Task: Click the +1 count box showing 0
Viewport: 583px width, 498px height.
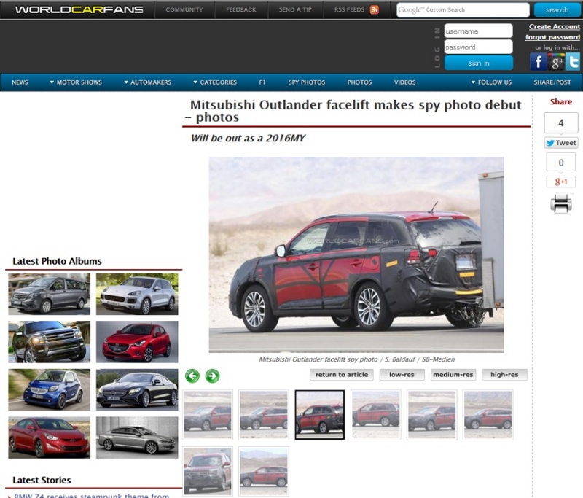Action: click(x=561, y=162)
